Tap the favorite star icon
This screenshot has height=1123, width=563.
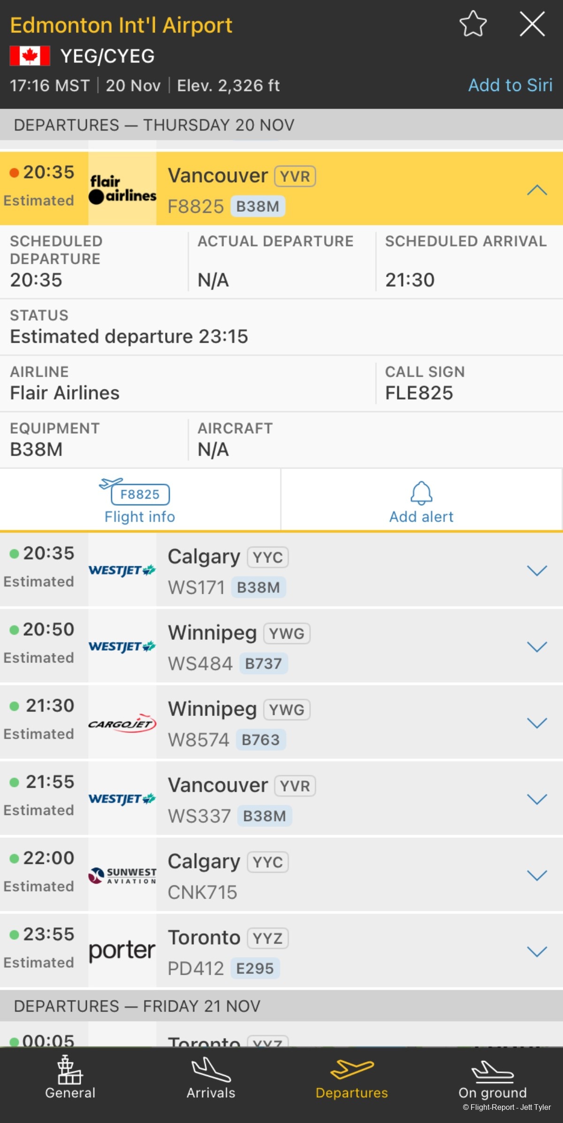(473, 24)
